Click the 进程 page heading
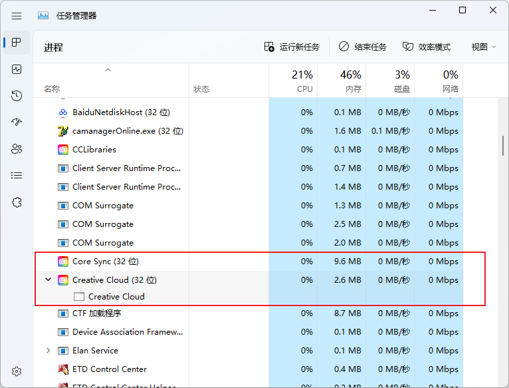509x388 pixels. [54, 47]
